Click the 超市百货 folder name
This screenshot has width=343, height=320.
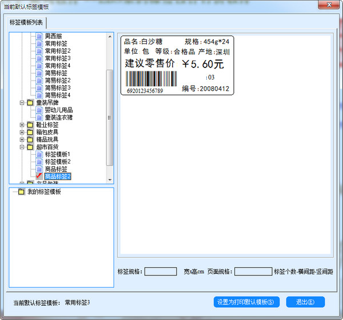pyautogui.click(x=47, y=147)
